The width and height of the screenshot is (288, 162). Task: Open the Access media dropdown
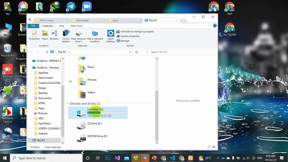coord(66,36)
